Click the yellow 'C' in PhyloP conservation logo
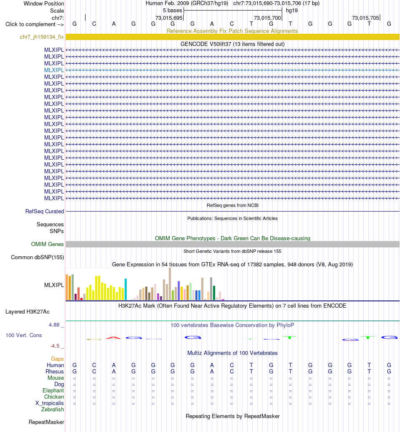 [94, 339]
